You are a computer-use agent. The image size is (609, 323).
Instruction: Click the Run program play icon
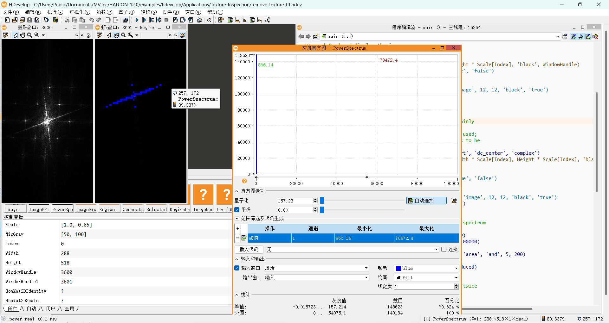tap(137, 20)
